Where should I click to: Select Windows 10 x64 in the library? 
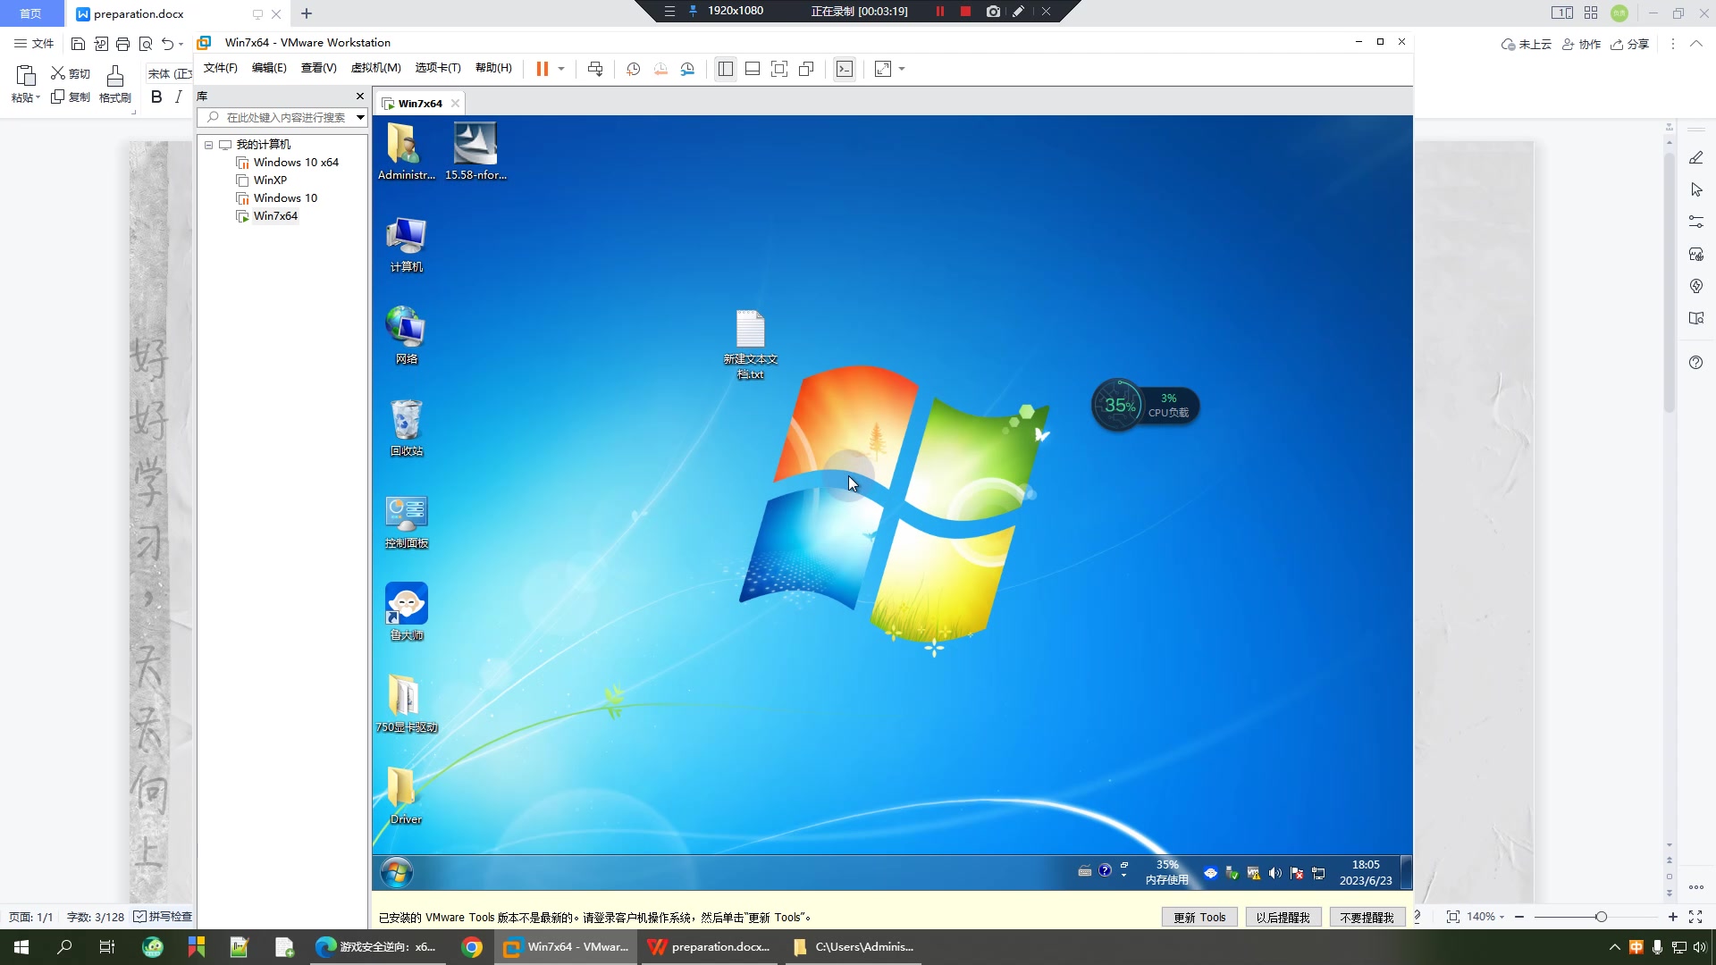coord(296,163)
